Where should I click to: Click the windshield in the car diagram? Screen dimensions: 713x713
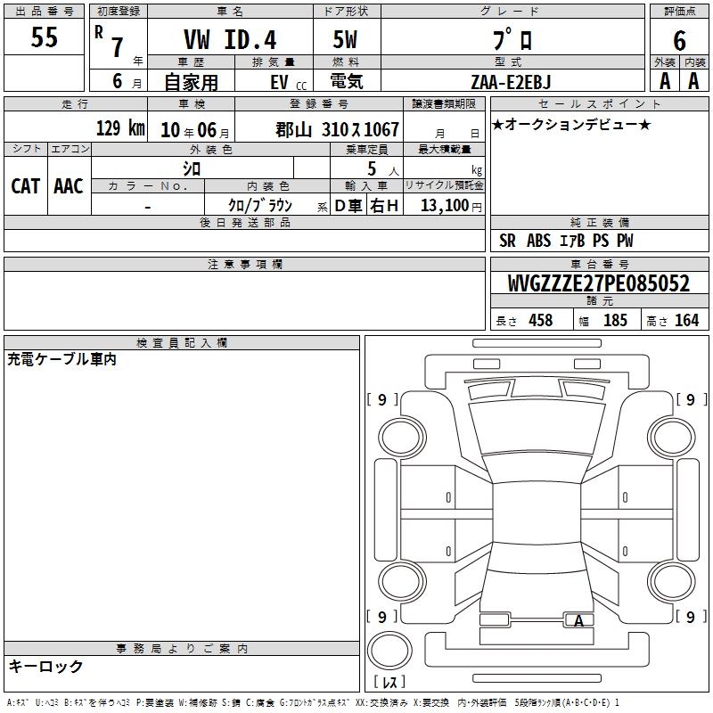(x=537, y=428)
